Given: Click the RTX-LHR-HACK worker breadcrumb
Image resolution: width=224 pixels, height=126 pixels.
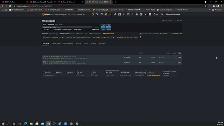Looking at the screenshot, I should tap(78, 14).
